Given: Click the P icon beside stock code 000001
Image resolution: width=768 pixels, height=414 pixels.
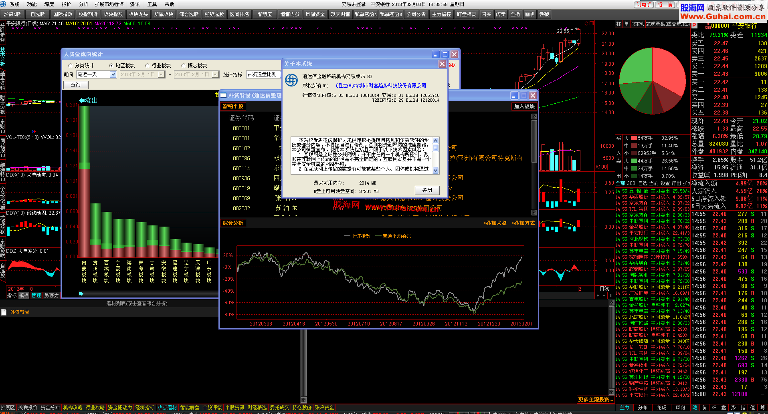Looking at the screenshot, I should pos(694,26).
